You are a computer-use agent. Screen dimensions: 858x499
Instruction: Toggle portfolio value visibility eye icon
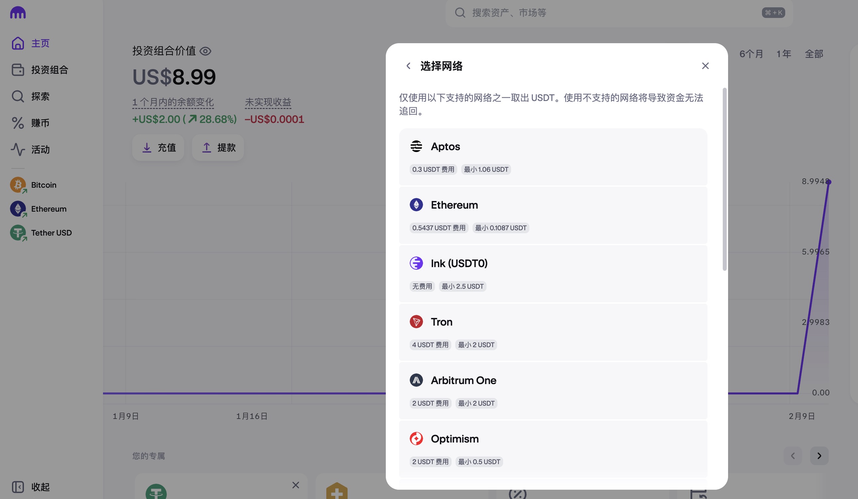click(x=205, y=51)
